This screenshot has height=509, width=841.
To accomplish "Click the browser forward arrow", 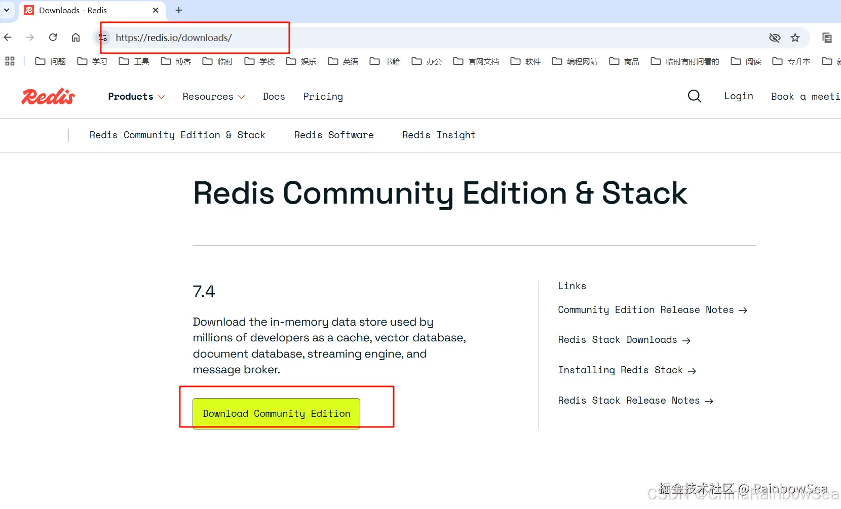I will click(30, 37).
